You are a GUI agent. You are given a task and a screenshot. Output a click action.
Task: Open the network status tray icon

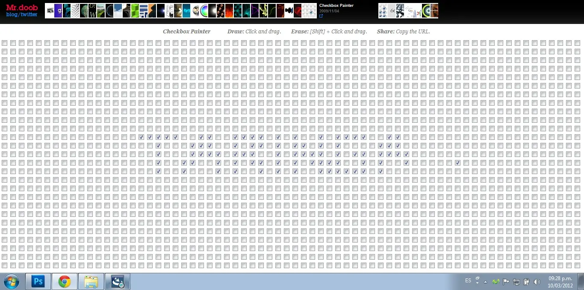pyautogui.click(x=516, y=281)
